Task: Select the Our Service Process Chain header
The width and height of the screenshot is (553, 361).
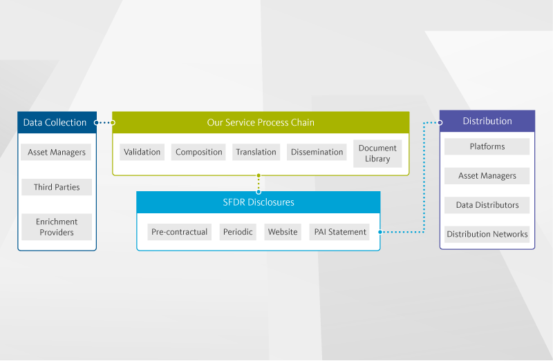Action: 261,122
